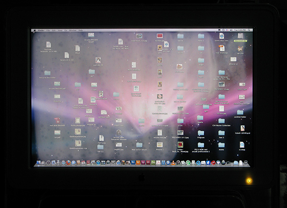This screenshot has width=287, height=208.
Task: Open iCal from the Dock
Action: [x=83, y=162]
